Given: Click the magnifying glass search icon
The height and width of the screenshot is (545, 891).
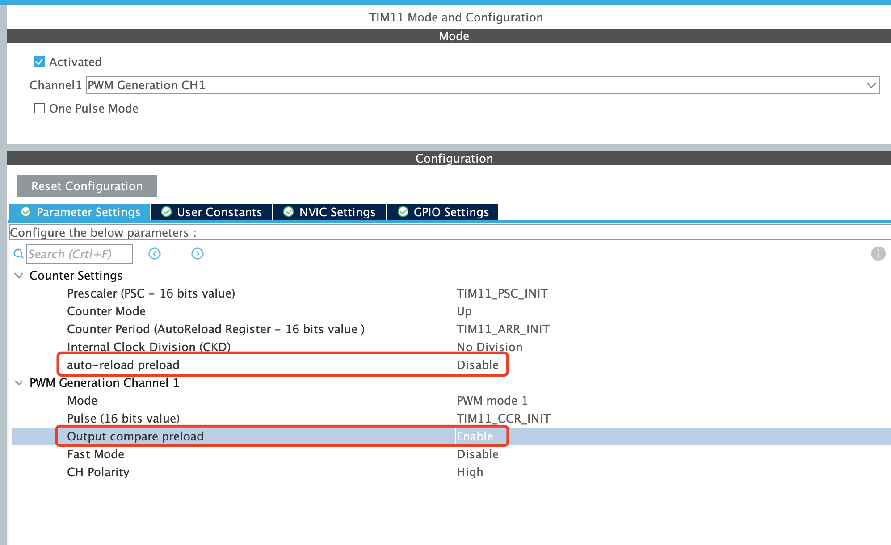Looking at the screenshot, I should click(x=19, y=254).
